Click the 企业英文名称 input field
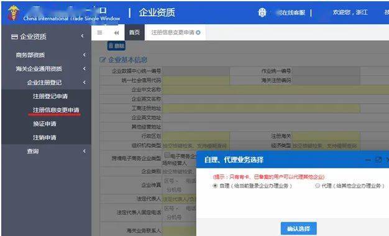The height and width of the screenshot is (236, 389). [x=276, y=99]
